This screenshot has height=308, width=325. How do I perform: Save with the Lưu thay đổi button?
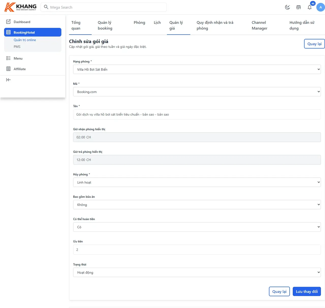coord(307,292)
